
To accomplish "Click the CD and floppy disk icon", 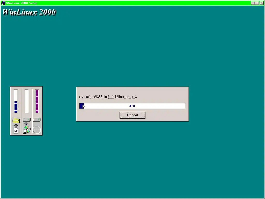I will click(27, 130).
